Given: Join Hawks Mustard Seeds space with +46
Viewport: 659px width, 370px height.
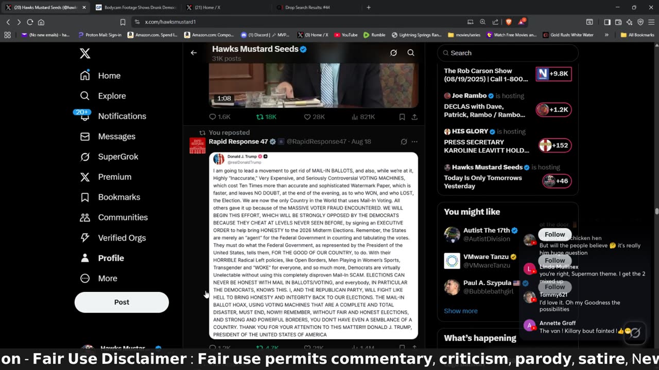Looking at the screenshot, I should pos(557,181).
